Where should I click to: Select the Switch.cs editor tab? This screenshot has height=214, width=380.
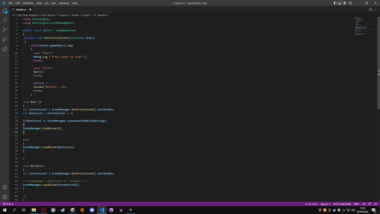(20, 9)
